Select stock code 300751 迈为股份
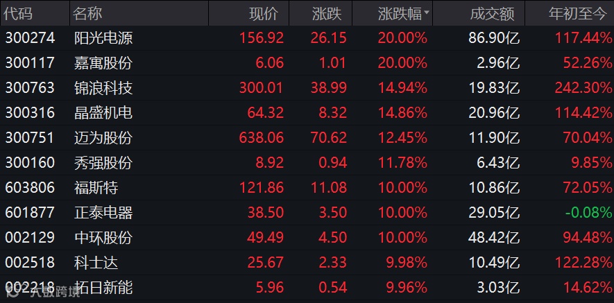Screen dimensions: 614x303 point(307,138)
